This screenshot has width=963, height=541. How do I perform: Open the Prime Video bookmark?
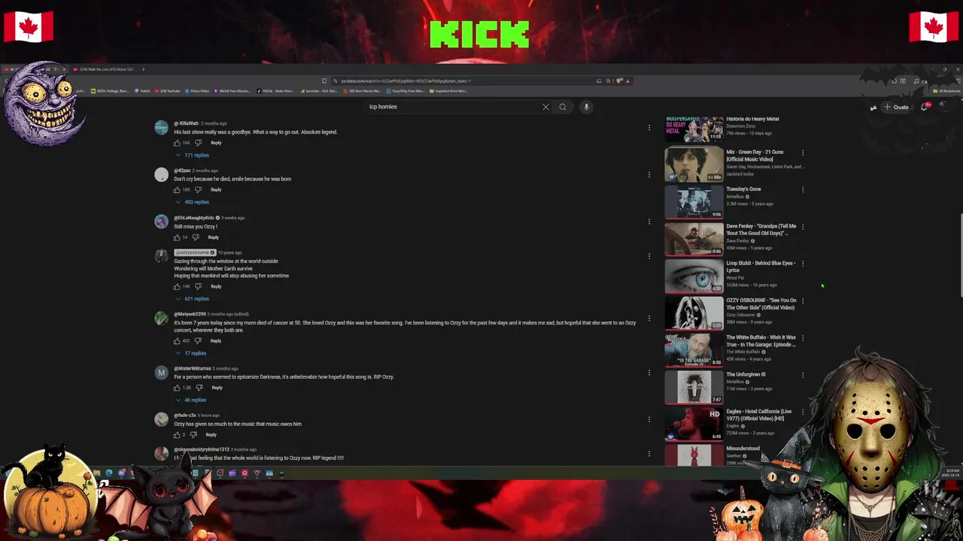pyautogui.click(x=197, y=91)
